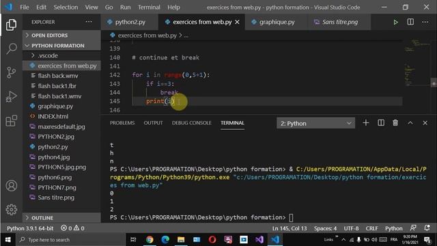Open the Selection menu
The height and width of the screenshot is (246, 437).
click(x=66, y=8)
